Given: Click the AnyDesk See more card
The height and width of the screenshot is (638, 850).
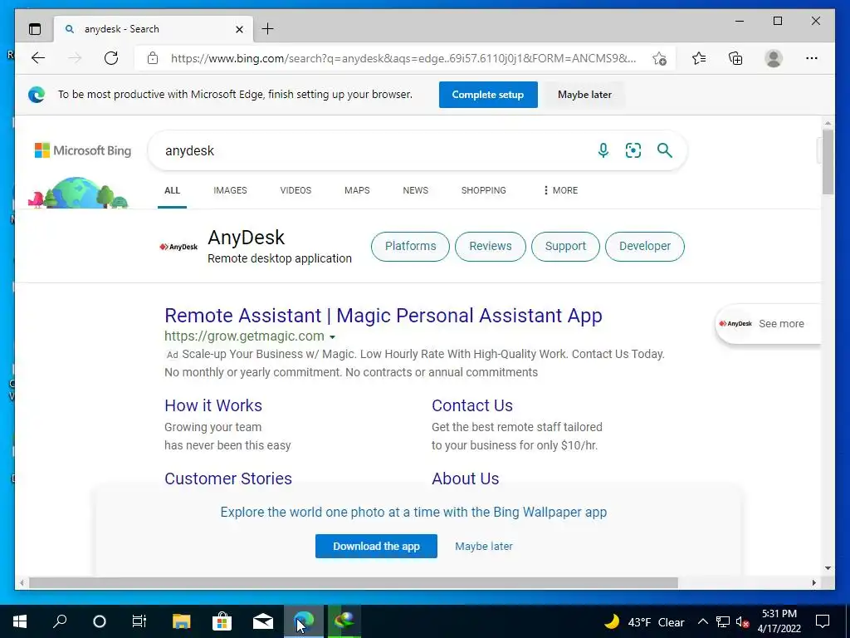Looking at the screenshot, I should (x=768, y=324).
